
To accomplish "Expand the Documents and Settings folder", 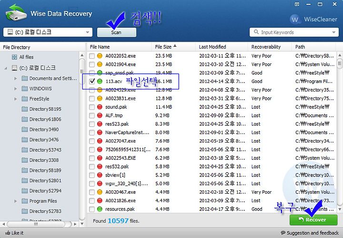I will pyautogui.click(x=16, y=78).
